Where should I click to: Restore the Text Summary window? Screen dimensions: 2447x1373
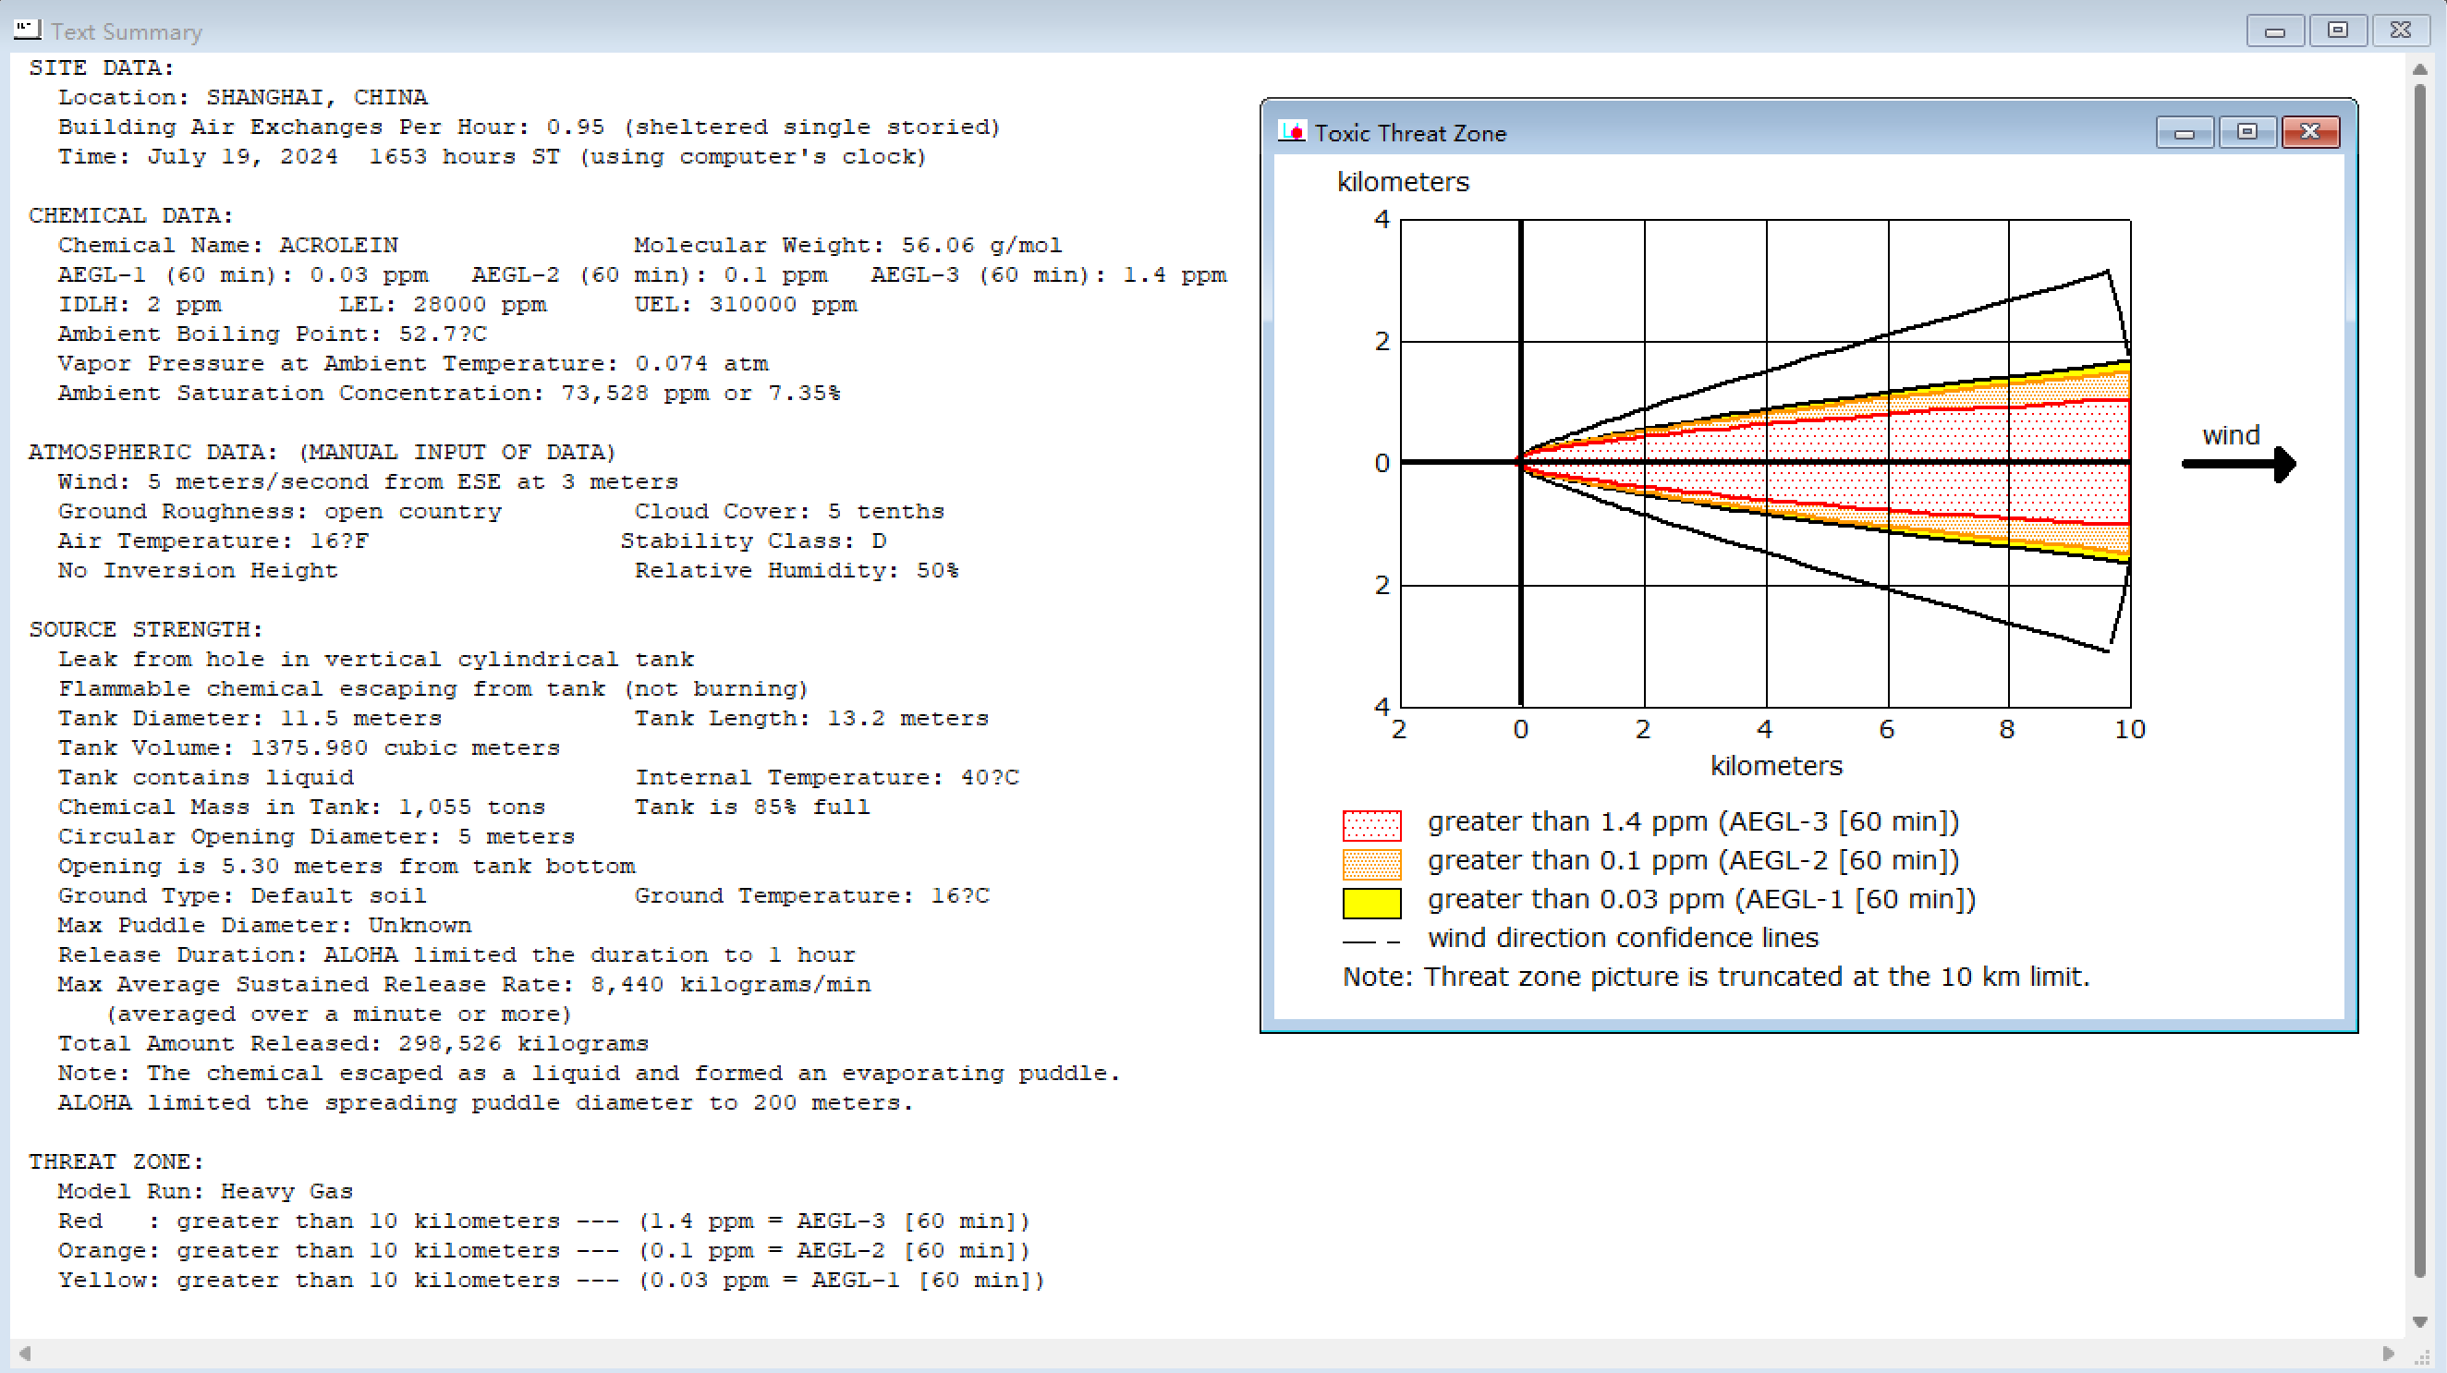2337,30
